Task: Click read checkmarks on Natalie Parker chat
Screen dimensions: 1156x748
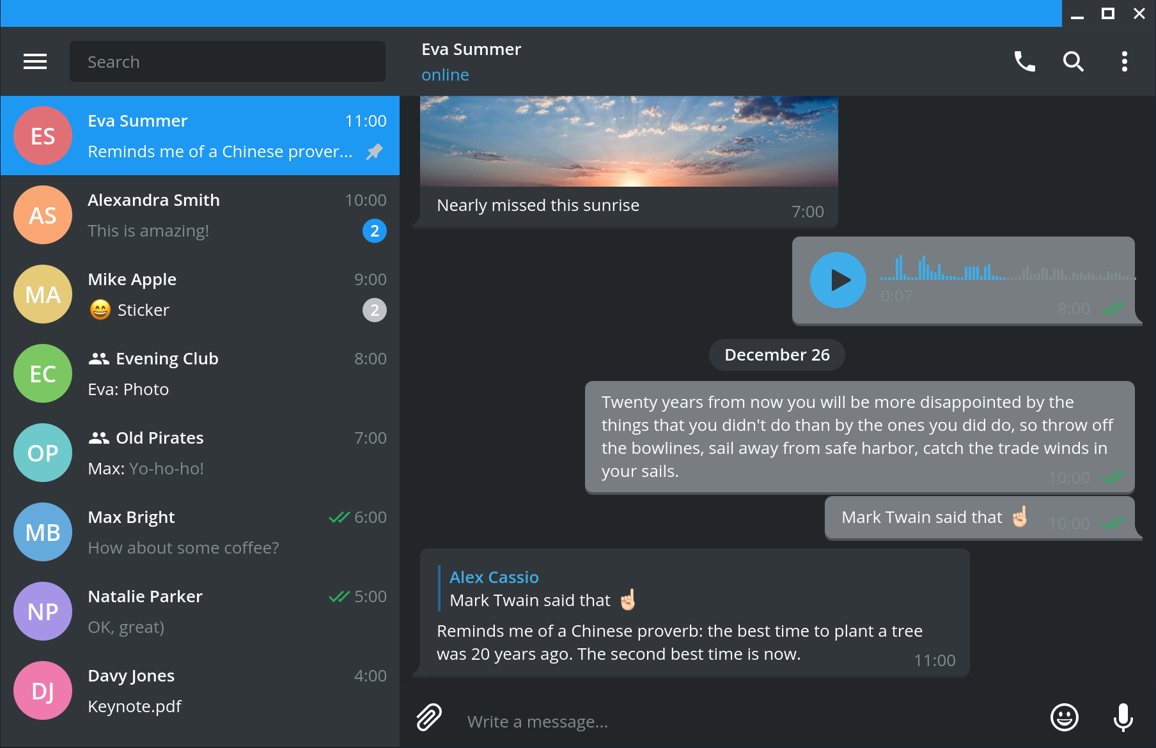Action: [x=339, y=596]
